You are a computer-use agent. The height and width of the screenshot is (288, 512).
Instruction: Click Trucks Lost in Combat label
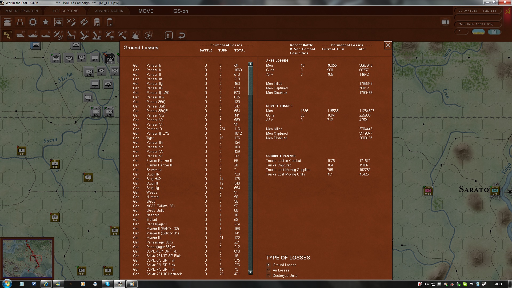(x=283, y=161)
